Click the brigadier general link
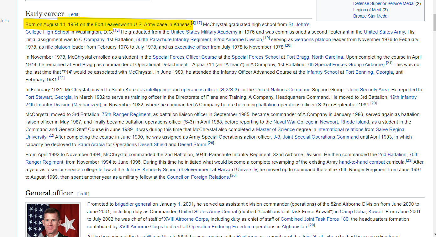Image resolution: width=436 pixels, height=237 pixels. pos(133,204)
